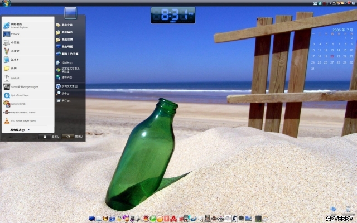The height and width of the screenshot is (223, 357).
Task: Open the blue swirl icon in dock
Action: point(193,219)
